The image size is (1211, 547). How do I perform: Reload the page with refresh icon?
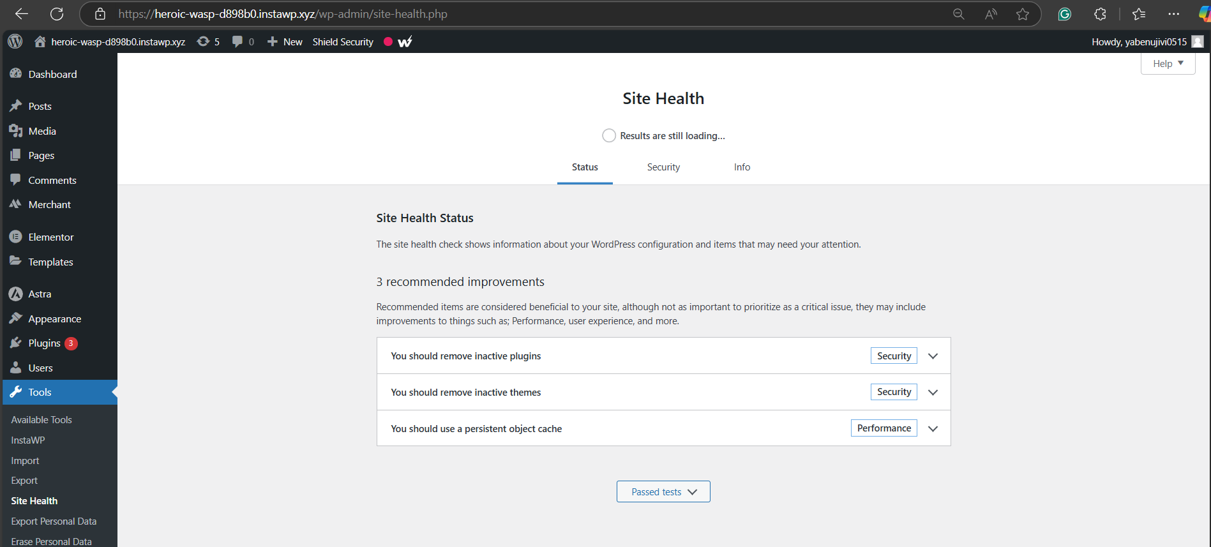(57, 13)
